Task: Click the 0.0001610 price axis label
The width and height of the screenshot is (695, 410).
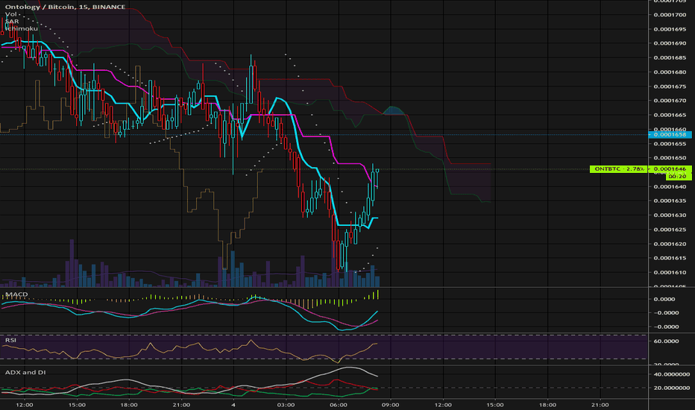Action: click(x=670, y=273)
